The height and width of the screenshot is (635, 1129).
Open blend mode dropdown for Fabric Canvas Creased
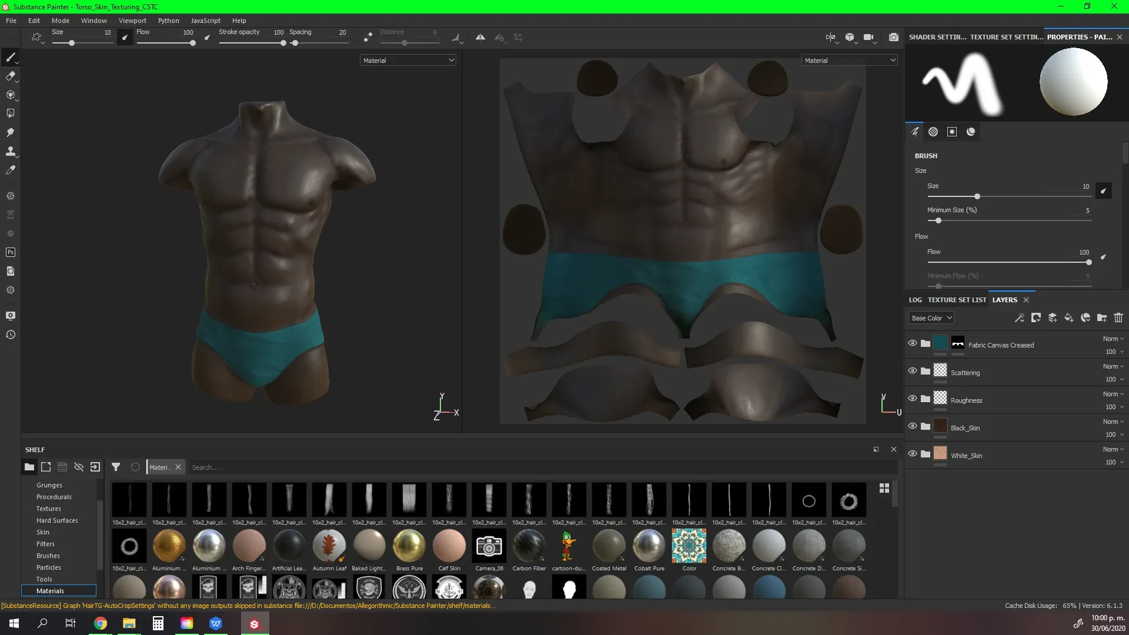[x=1113, y=339]
